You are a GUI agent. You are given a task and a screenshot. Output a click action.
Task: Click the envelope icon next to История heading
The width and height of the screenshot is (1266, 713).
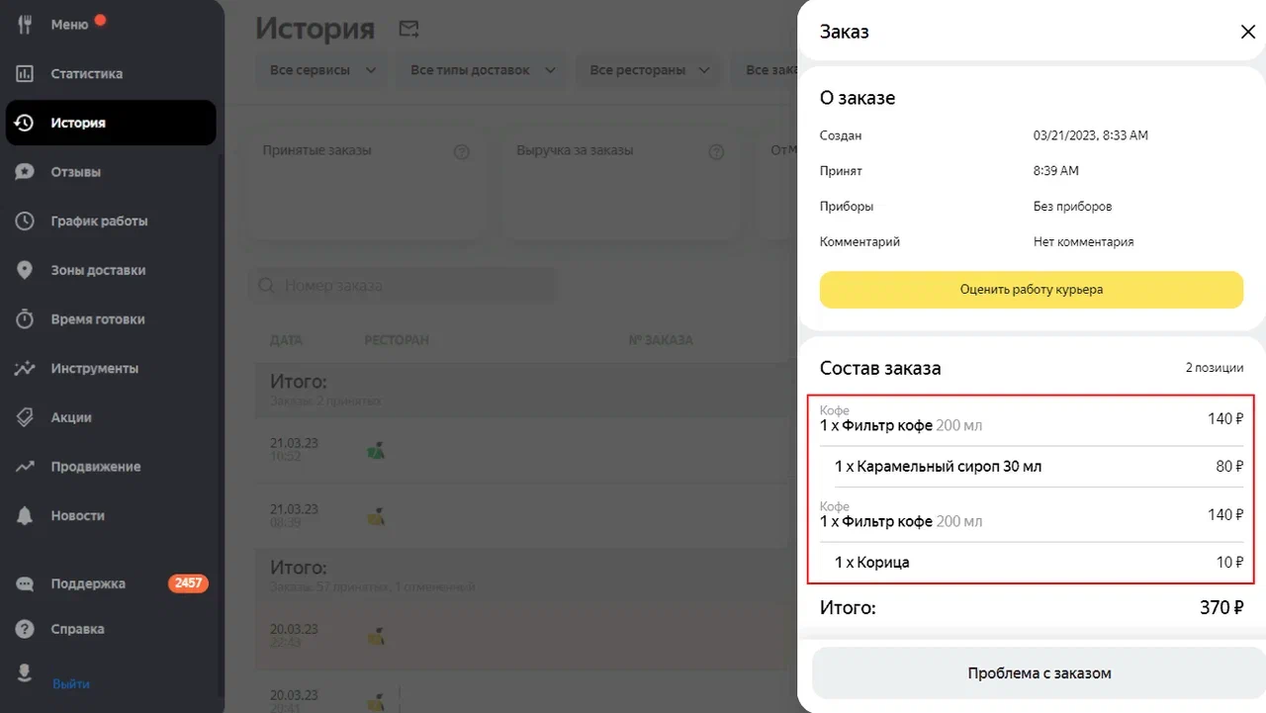coord(408,30)
